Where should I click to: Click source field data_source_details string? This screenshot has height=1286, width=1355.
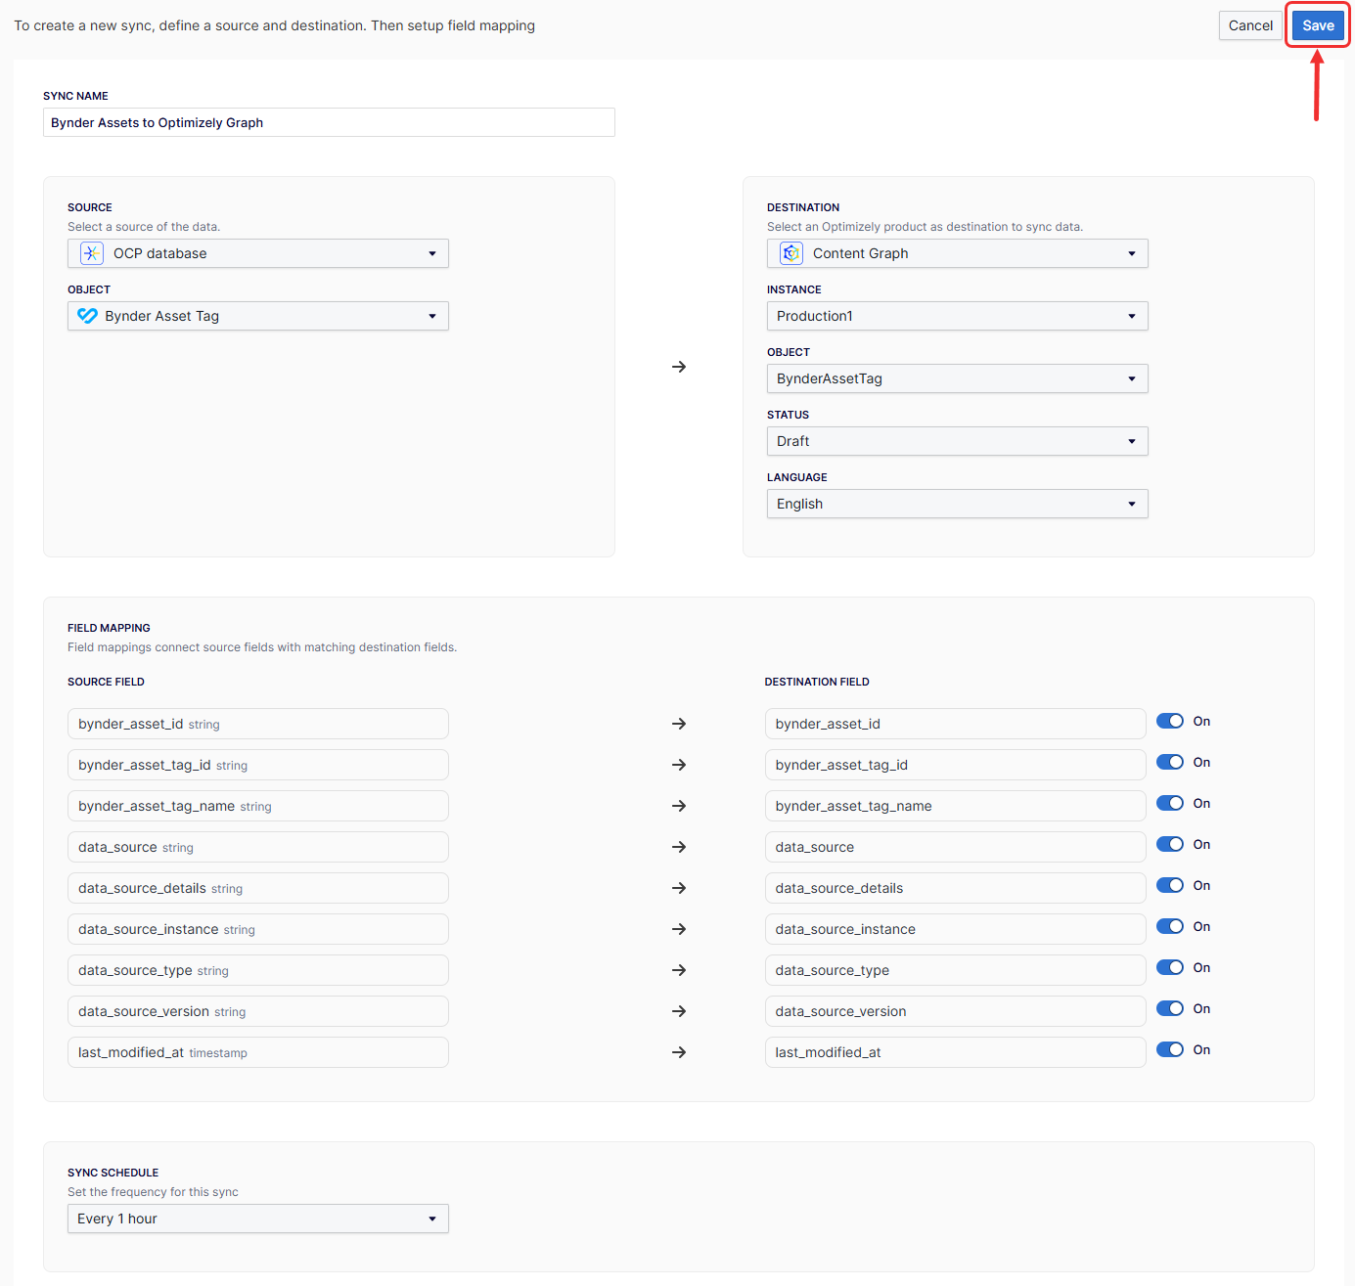click(x=258, y=888)
